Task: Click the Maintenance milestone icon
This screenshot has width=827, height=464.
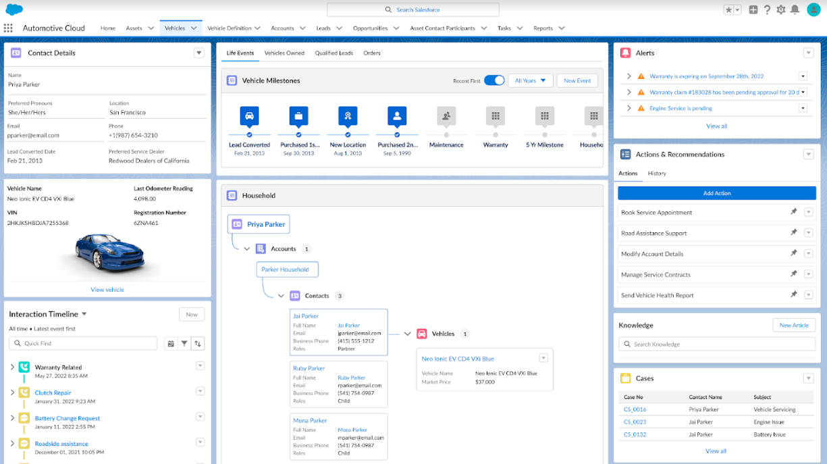Action: [x=446, y=115]
